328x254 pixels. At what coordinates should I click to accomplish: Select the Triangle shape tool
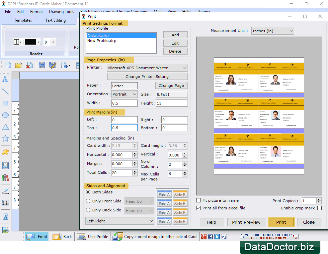click(x=5, y=127)
